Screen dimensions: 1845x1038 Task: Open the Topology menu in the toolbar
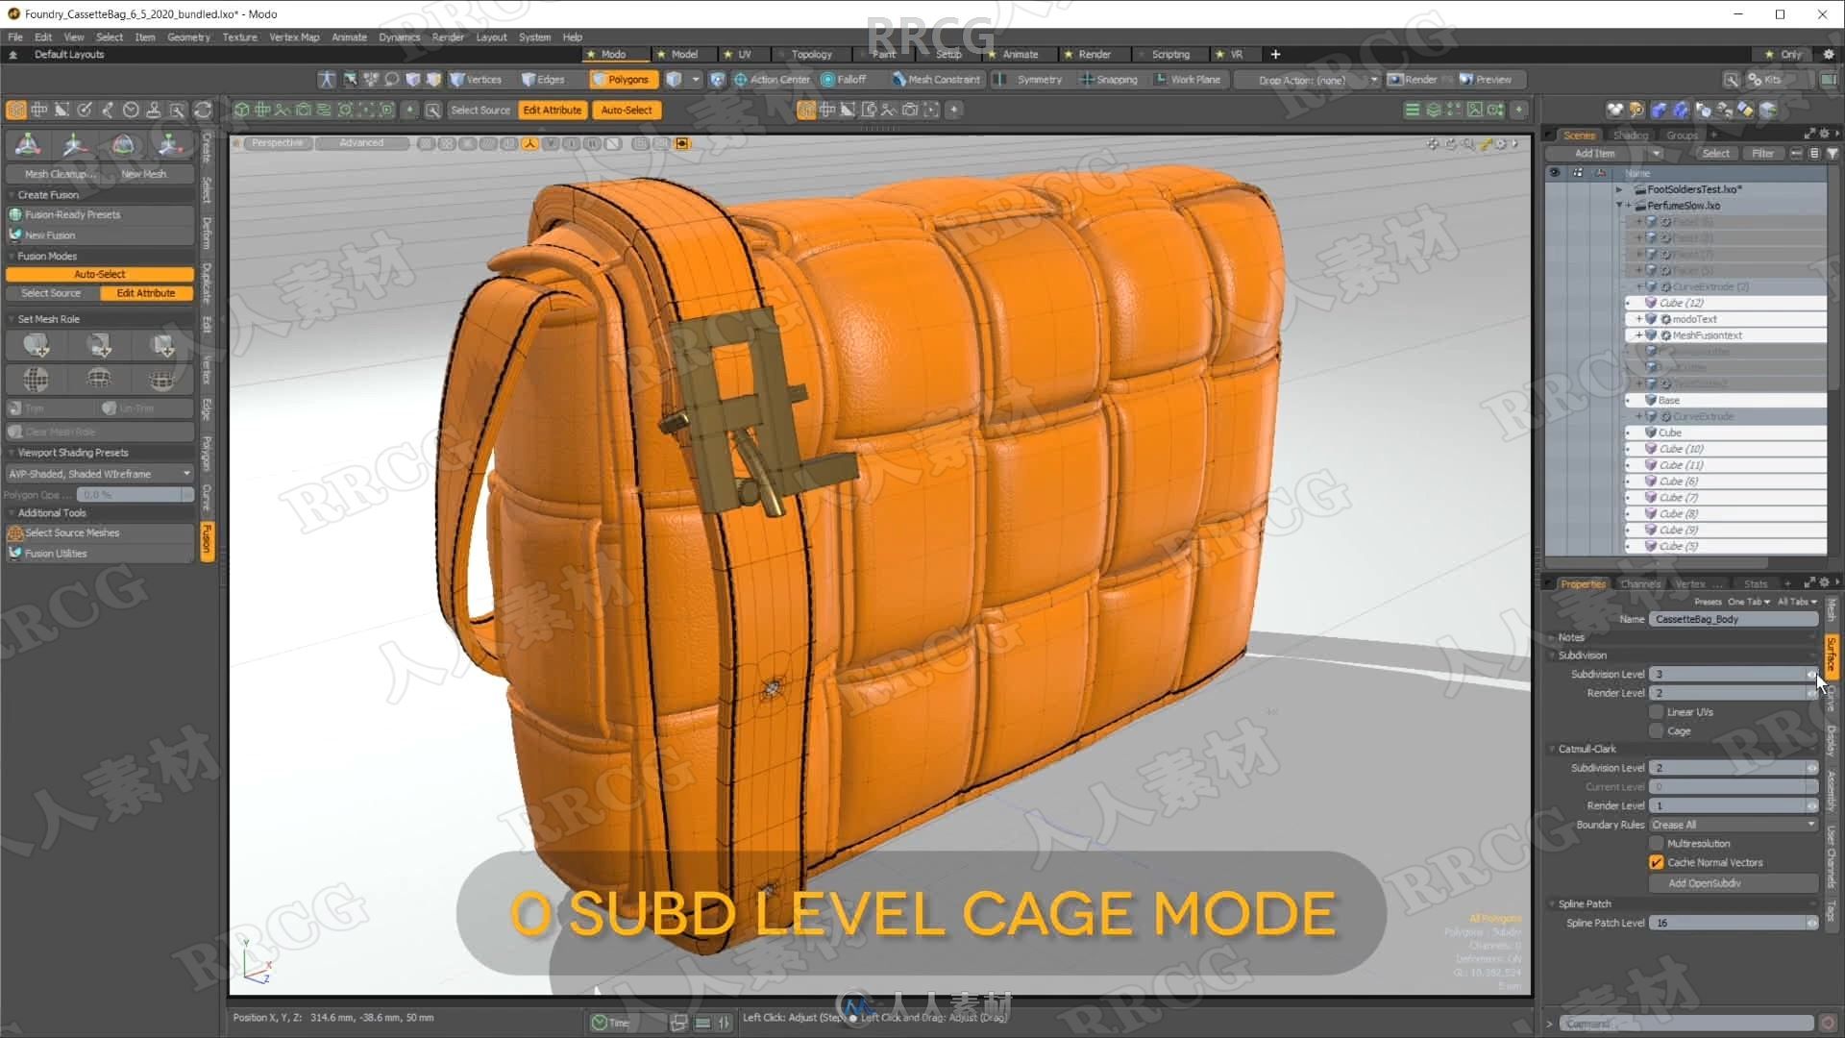tap(810, 53)
